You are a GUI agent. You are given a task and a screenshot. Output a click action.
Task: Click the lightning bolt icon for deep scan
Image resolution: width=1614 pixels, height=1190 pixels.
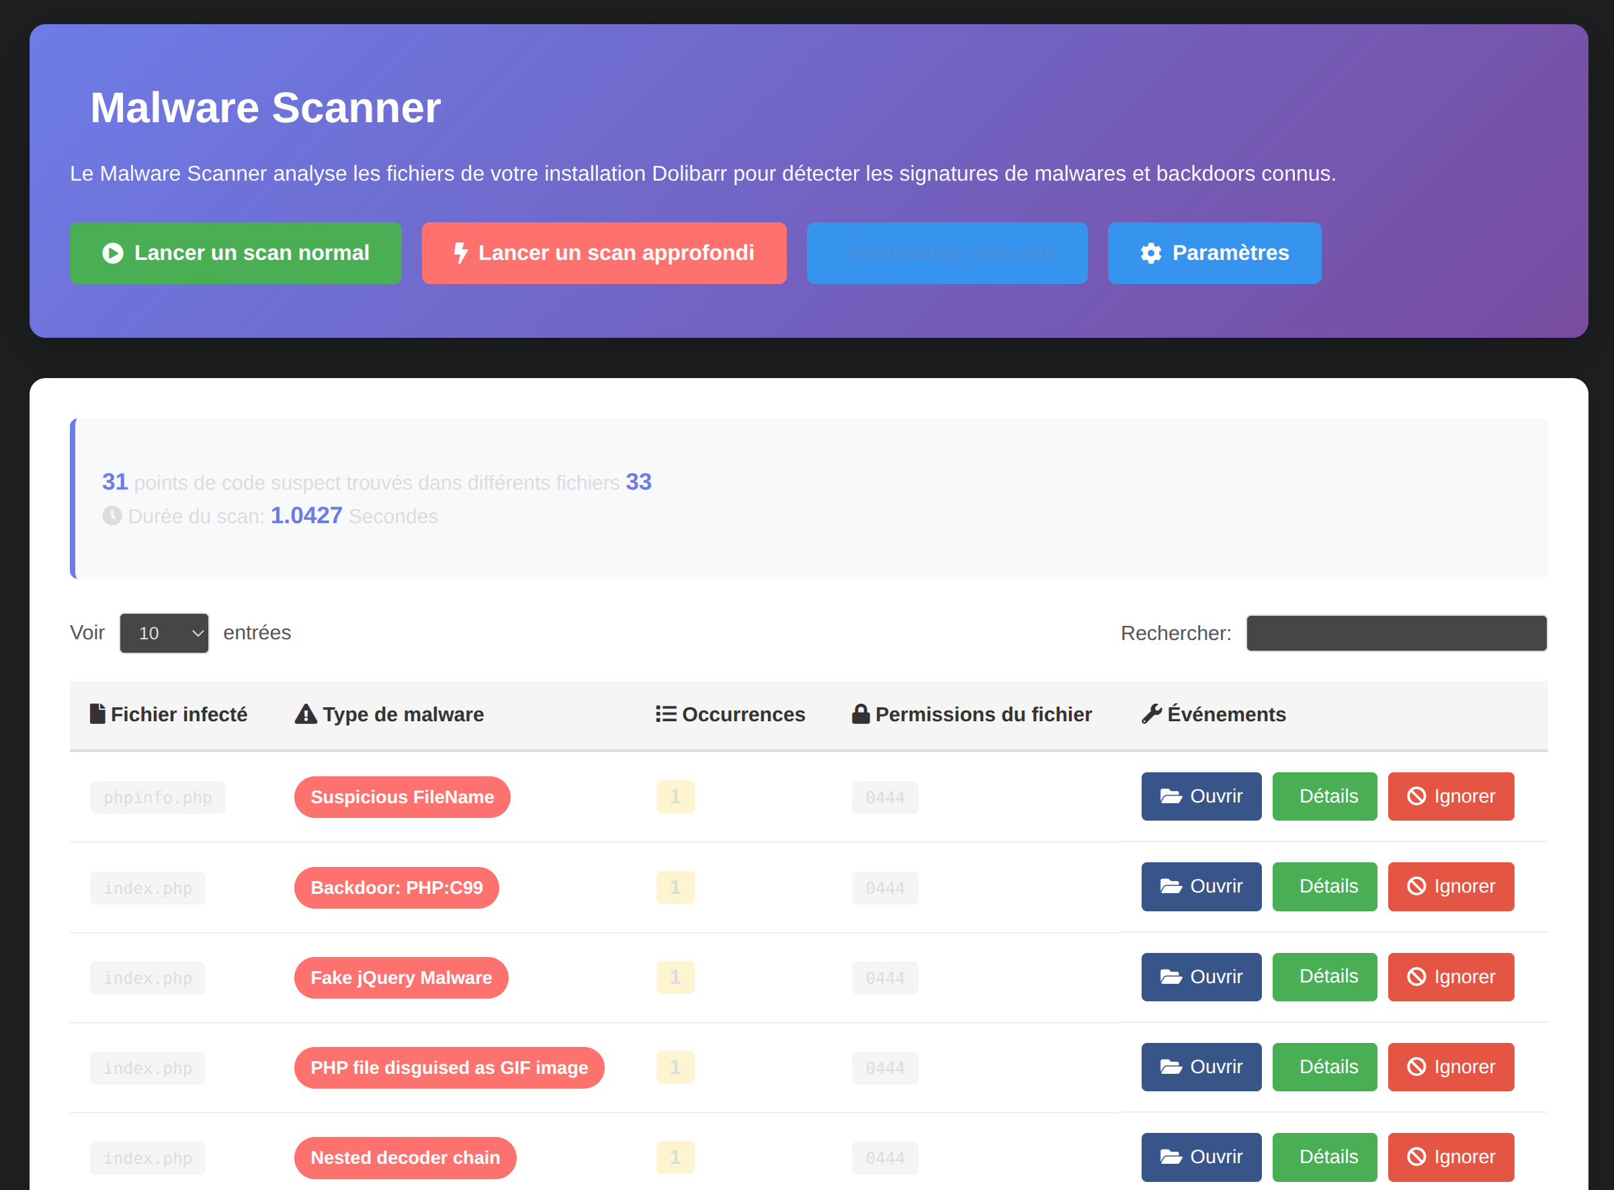click(461, 253)
